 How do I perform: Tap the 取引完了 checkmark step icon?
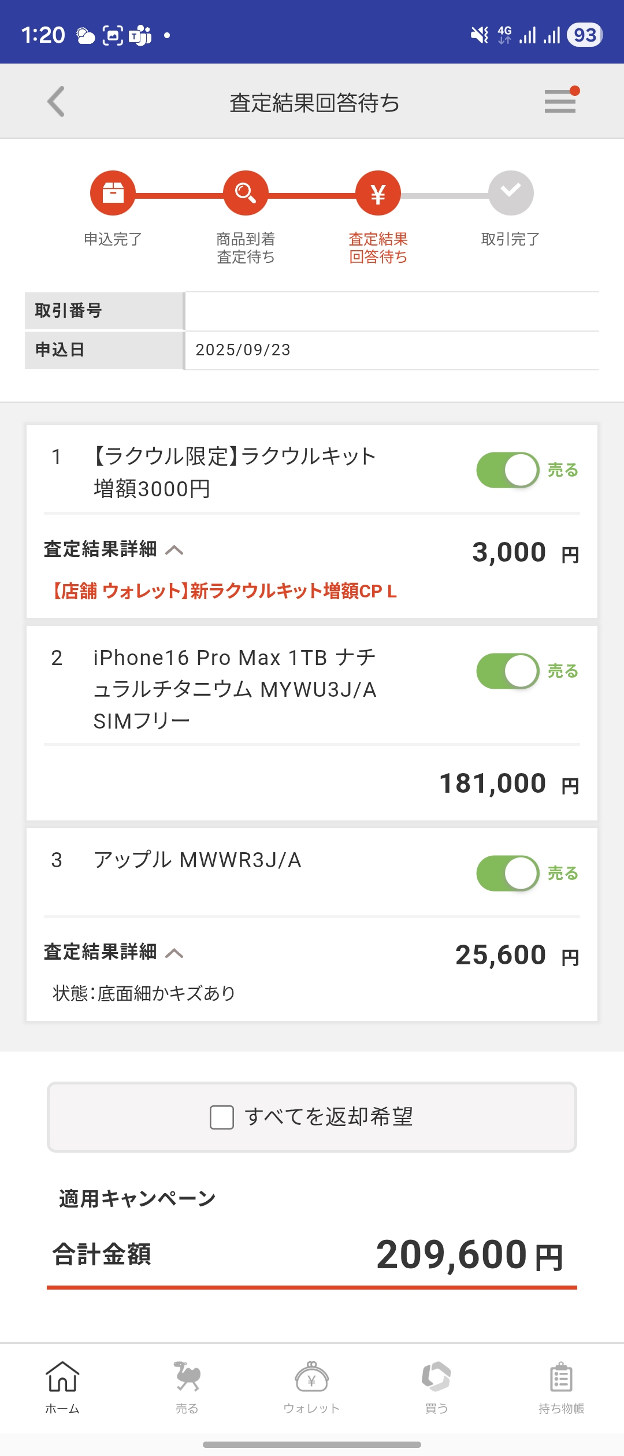[x=511, y=193]
